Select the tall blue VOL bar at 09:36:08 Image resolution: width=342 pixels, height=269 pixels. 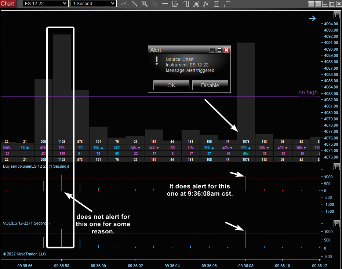coord(246,239)
